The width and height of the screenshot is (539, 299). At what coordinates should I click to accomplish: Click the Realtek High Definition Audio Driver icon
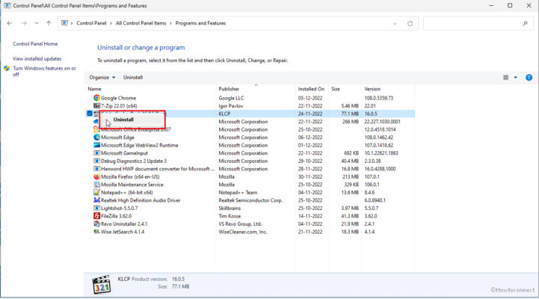[x=96, y=200]
